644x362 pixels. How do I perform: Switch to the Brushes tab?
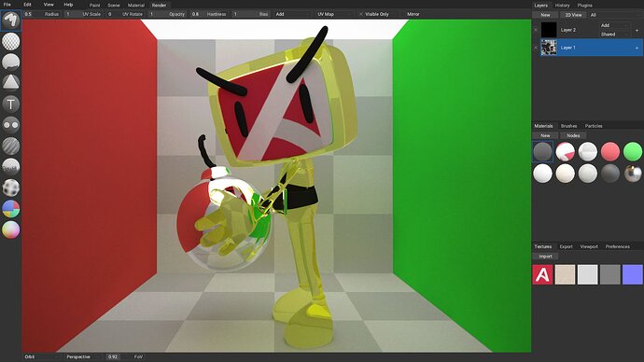tap(568, 126)
